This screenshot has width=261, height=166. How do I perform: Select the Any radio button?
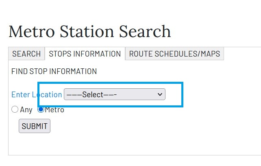click(15, 109)
